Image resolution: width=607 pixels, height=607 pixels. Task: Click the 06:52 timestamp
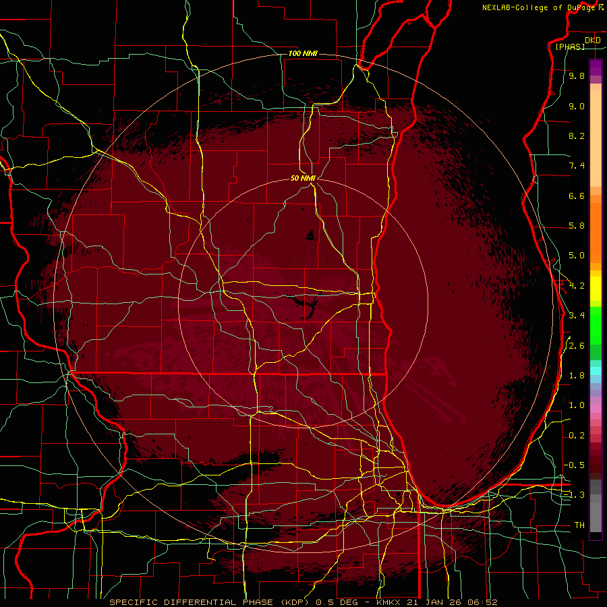coord(482,602)
